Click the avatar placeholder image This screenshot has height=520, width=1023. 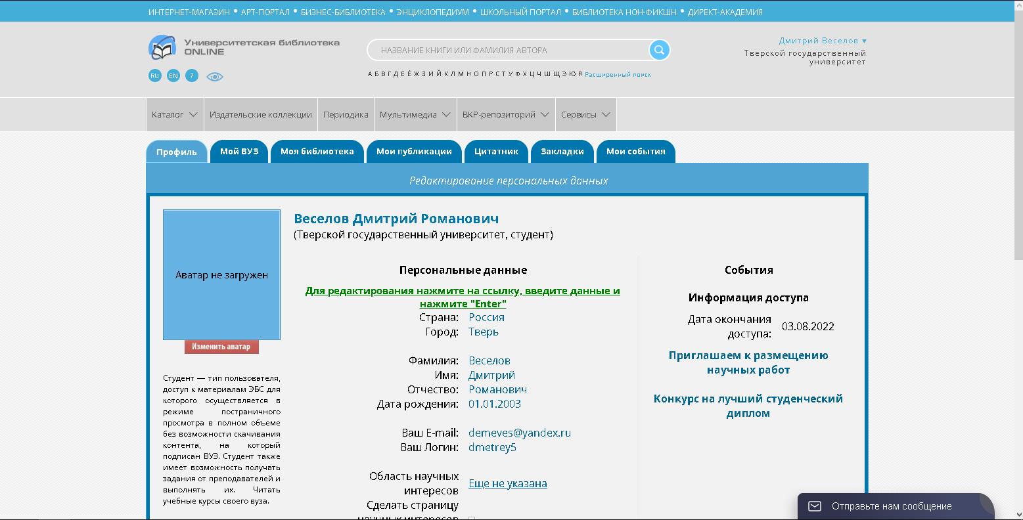[x=221, y=274]
